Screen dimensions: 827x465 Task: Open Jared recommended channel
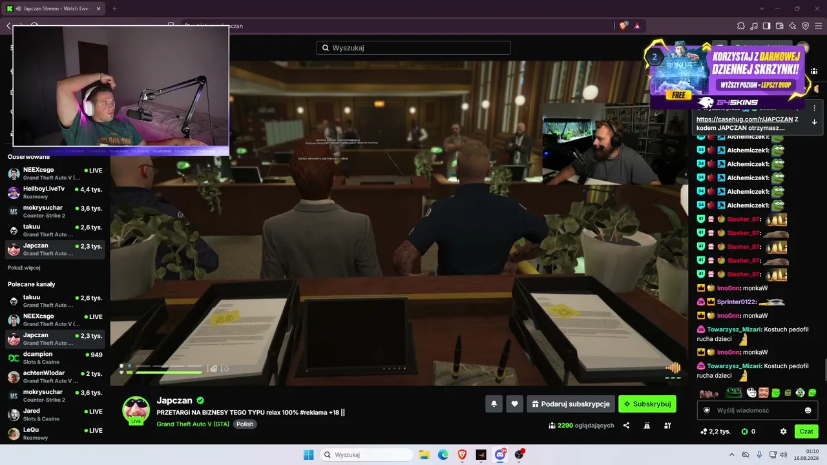tap(56, 415)
